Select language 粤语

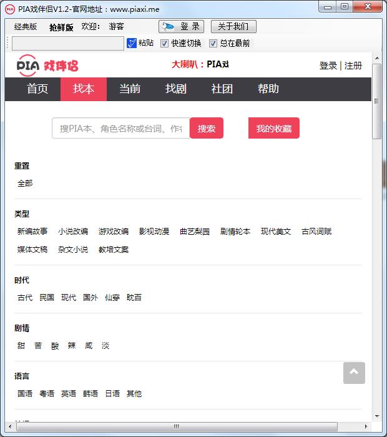pos(47,393)
